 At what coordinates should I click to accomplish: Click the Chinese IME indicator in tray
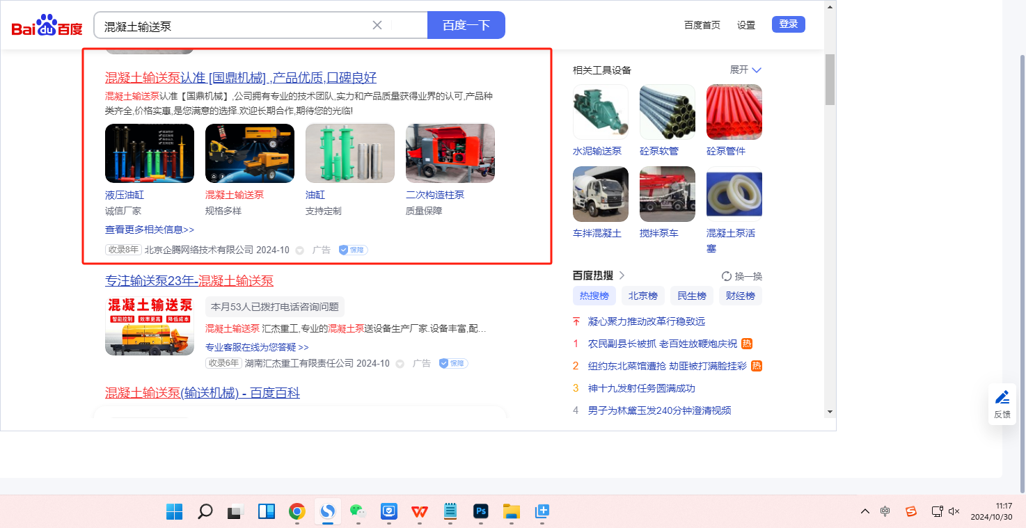pos(885,512)
